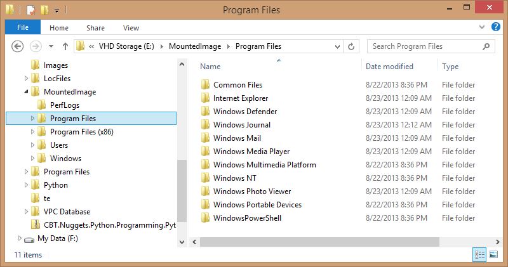This screenshot has height=267, width=508.
Task: Refresh the folder view
Action: pos(351,46)
